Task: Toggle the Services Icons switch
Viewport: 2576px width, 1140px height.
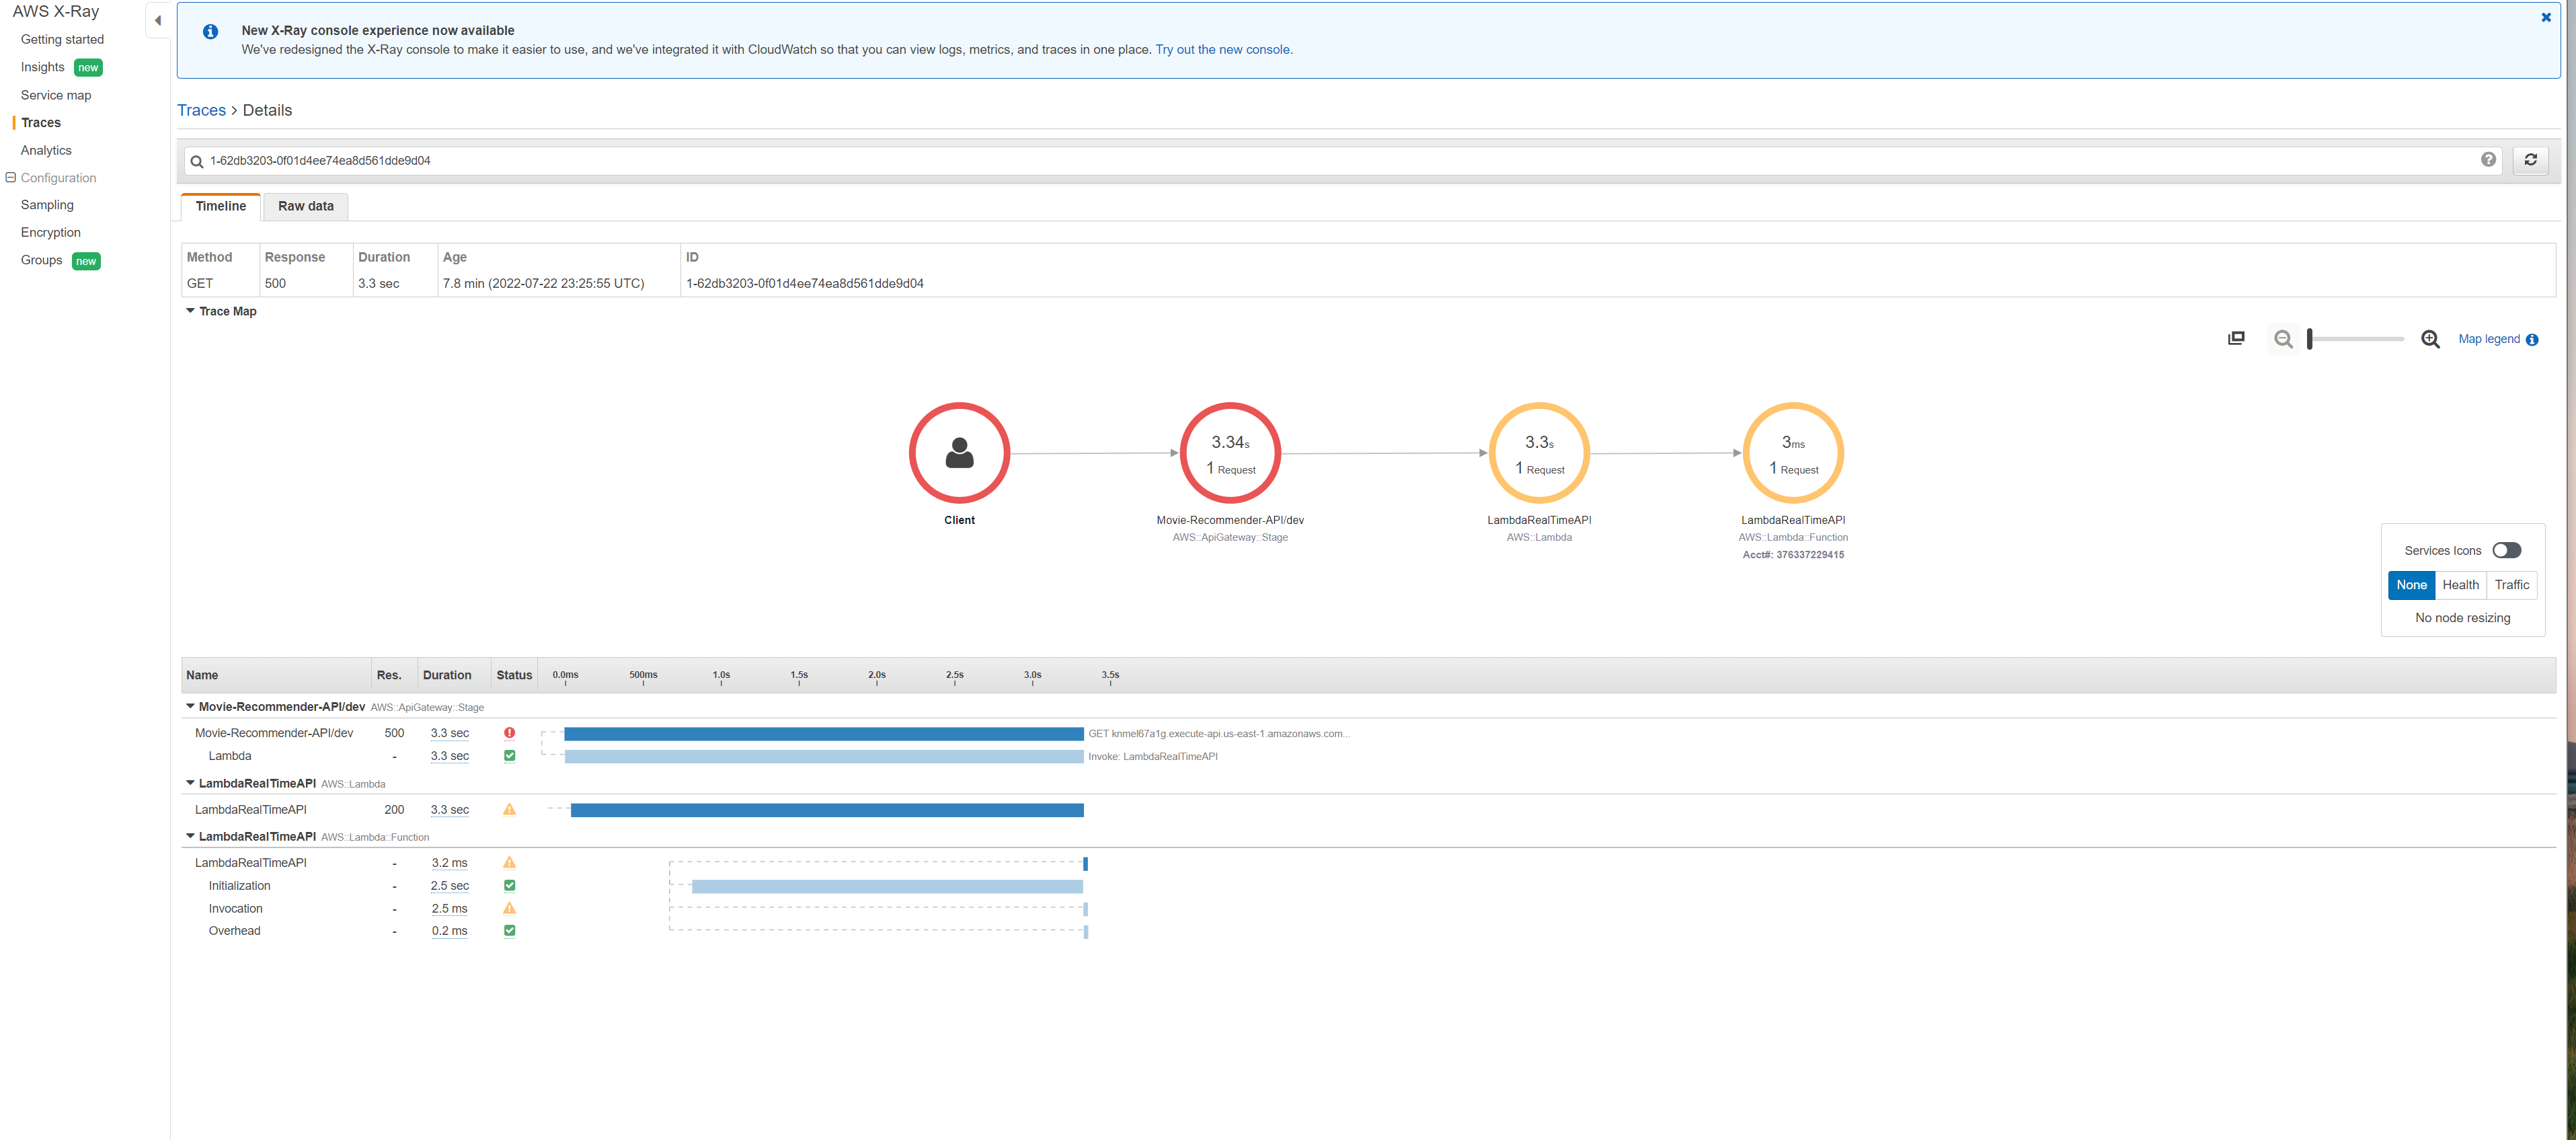Action: click(2506, 551)
